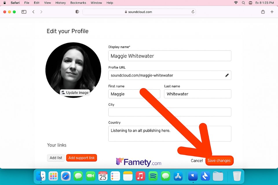278x185 pixels.
Task: Reload the page with the refresh icon
Action: [193, 12]
